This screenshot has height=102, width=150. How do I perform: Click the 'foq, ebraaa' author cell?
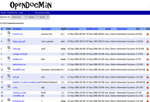110,93
